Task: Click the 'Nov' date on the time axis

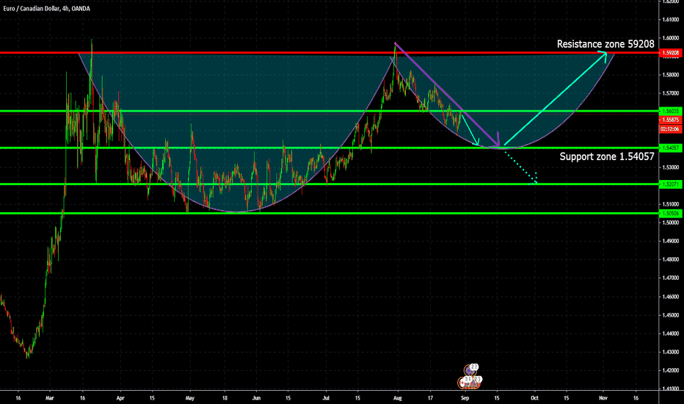Action: (x=603, y=398)
